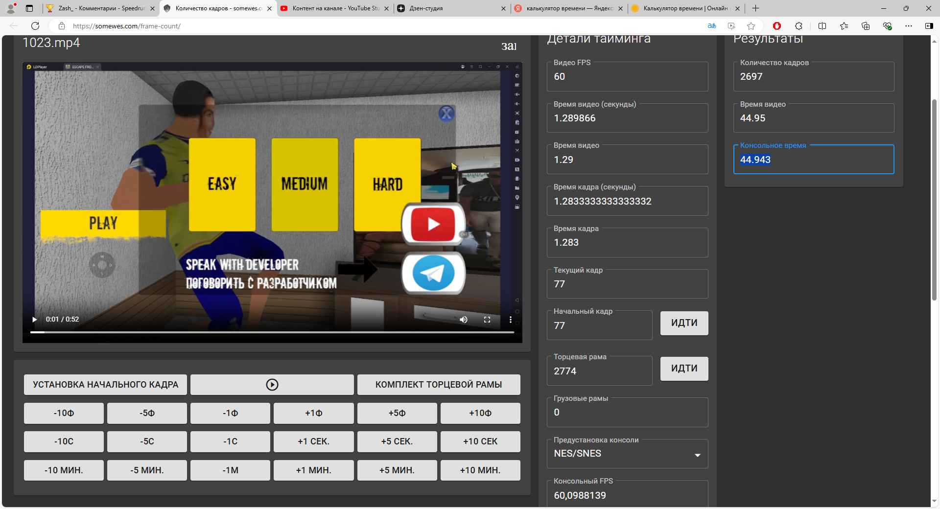Switch to Калькулятор времени Онлайн tab
This screenshot has height=509, width=940.
[x=685, y=8]
